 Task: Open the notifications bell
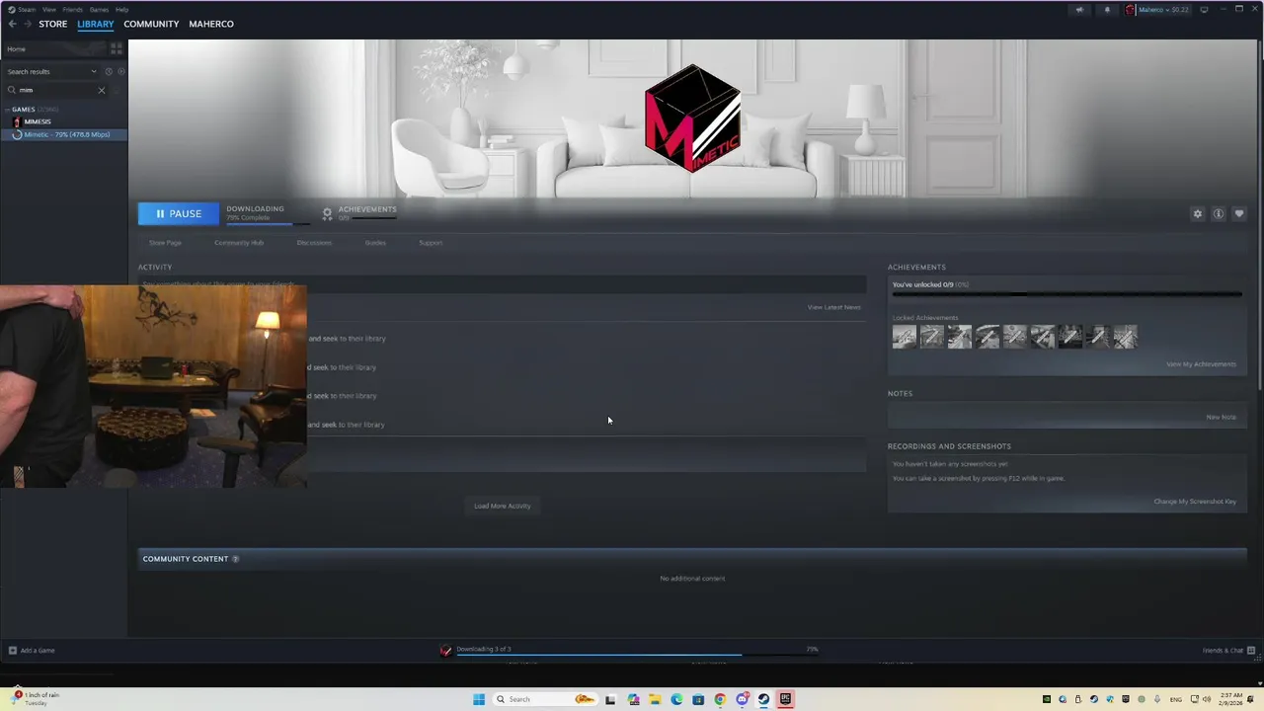1107,10
